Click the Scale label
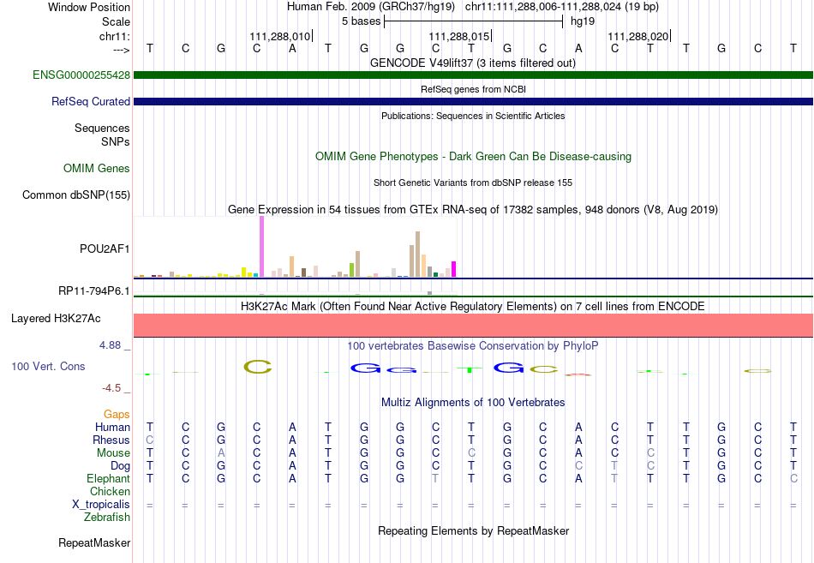 (x=116, y=21)
